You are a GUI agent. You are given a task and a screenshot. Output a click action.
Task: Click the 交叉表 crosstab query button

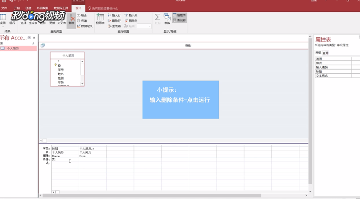(x=62, y=23)
